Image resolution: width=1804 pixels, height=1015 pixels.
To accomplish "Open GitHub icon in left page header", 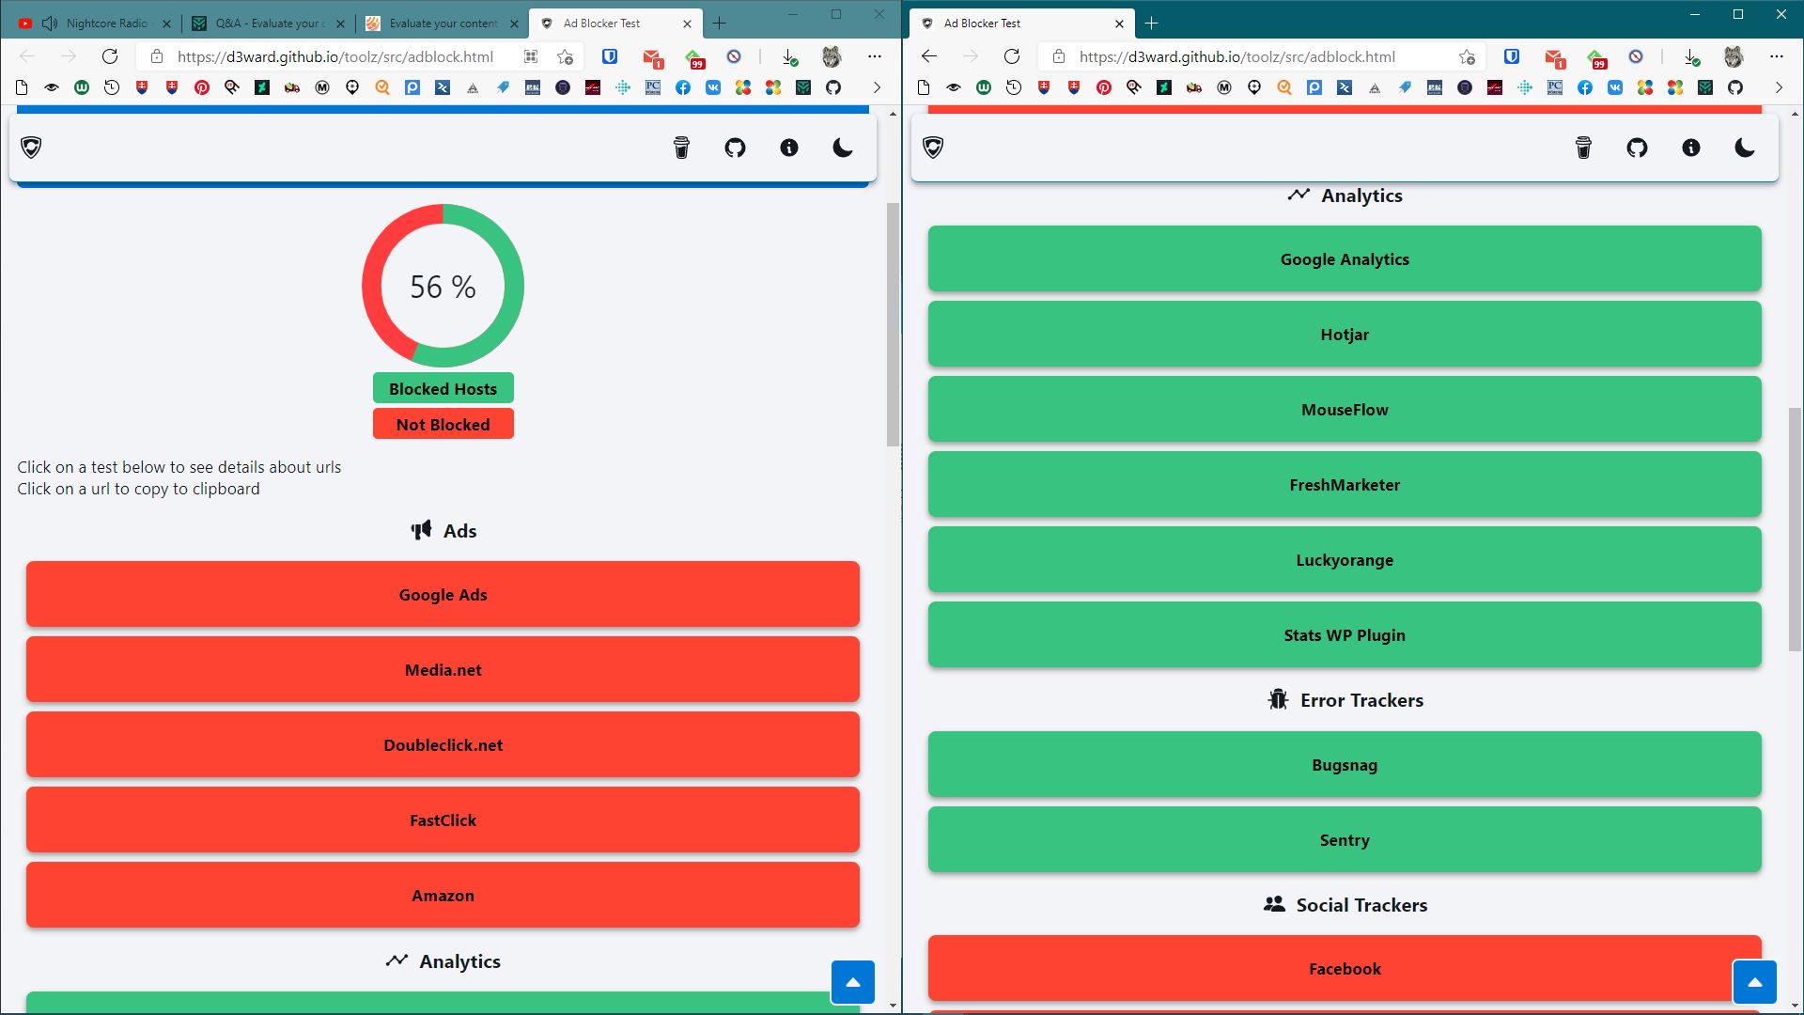I will (x=735, y=148).
